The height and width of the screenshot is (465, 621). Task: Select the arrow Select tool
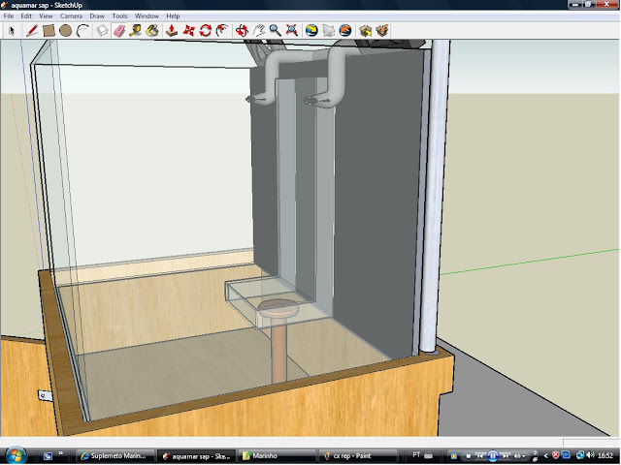pos(12,30)
